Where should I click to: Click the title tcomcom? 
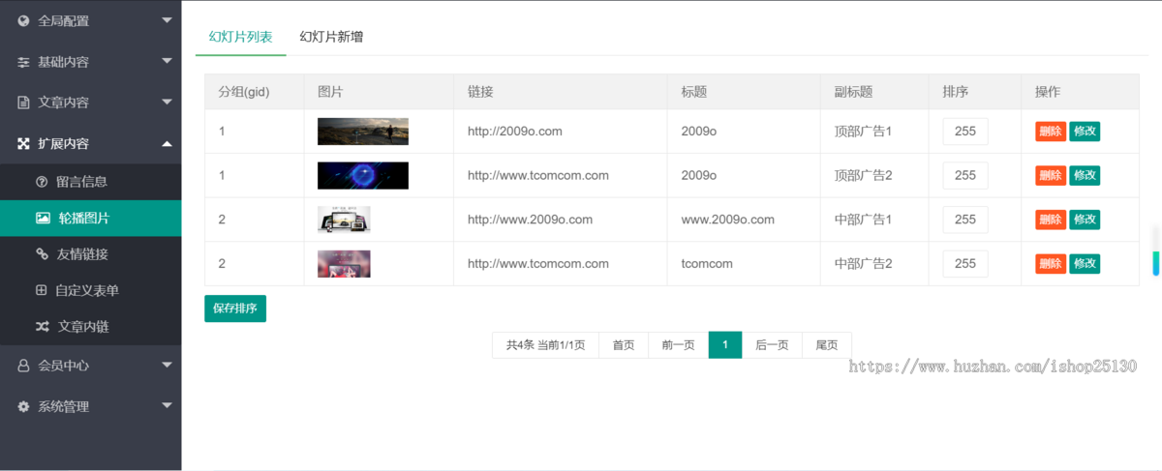tap(707, 263)
